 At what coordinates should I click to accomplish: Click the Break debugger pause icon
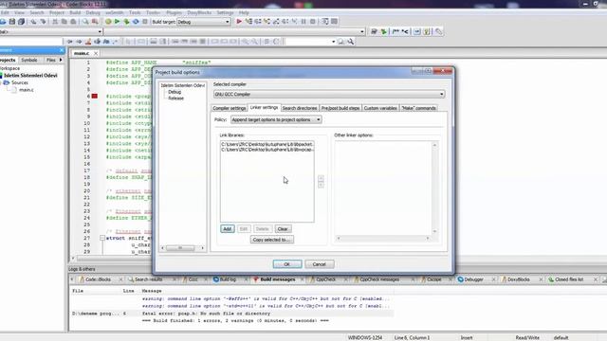303,22
